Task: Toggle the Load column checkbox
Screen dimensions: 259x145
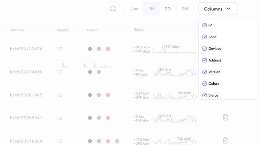Action: point(205,37)
